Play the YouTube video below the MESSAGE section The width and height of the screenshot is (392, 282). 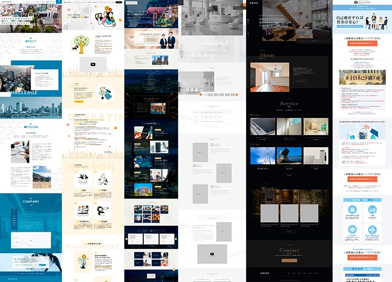(x=212, y=254)
